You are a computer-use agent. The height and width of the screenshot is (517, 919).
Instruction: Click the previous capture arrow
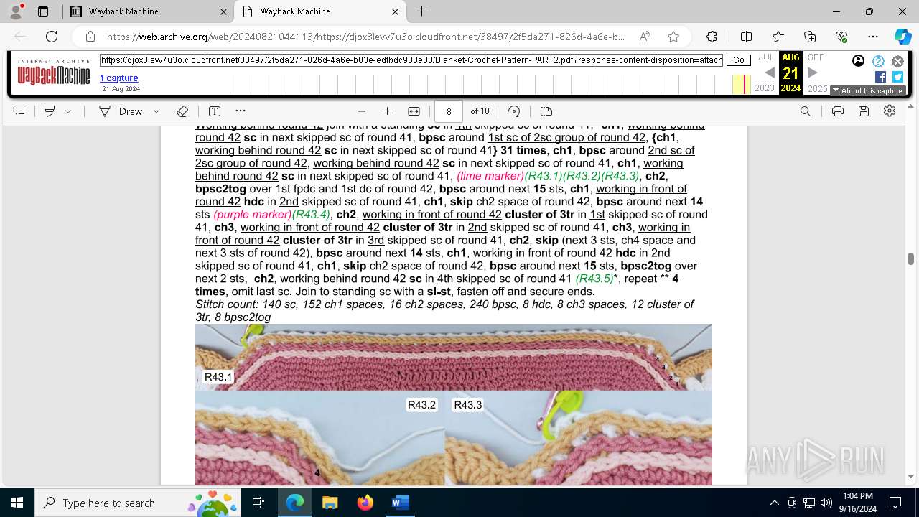pos(769,73)
